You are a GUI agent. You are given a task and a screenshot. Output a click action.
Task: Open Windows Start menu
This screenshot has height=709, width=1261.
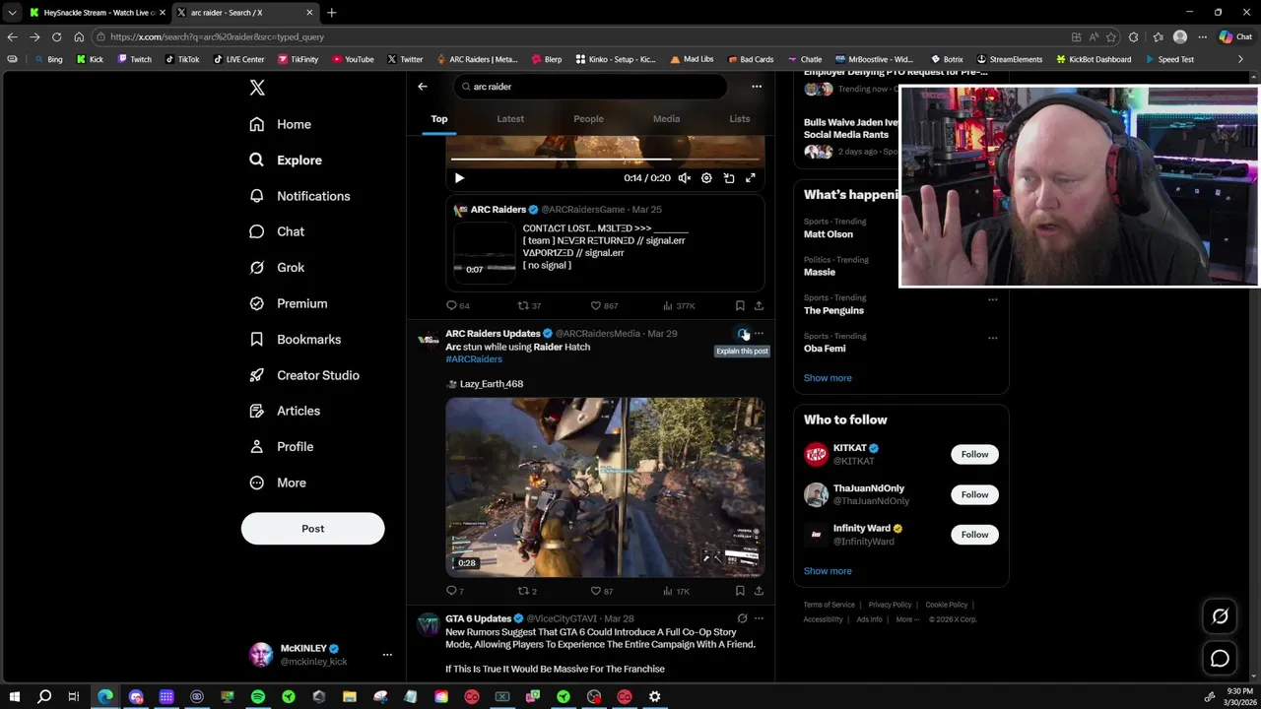14,697
